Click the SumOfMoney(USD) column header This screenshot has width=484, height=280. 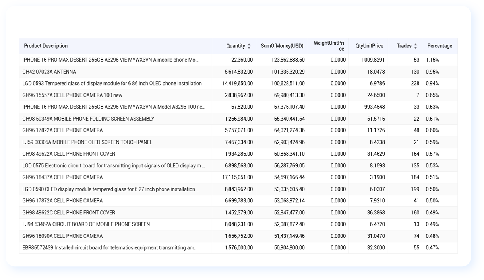[282, 46]
